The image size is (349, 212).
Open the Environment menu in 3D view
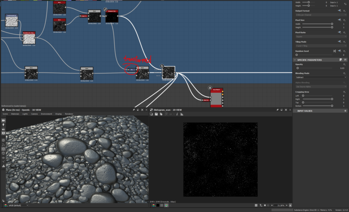coord(46,114)
